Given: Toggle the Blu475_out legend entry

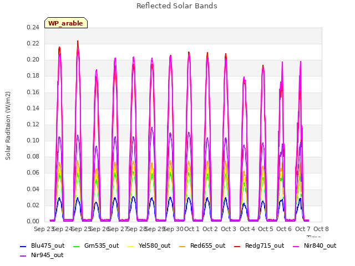Looking at the screenshot, I should (42, 246).
